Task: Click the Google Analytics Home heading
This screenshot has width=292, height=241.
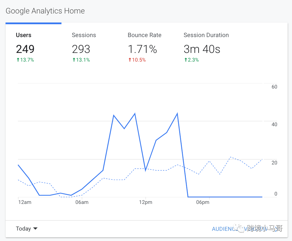Action: [x=45, y=11]
